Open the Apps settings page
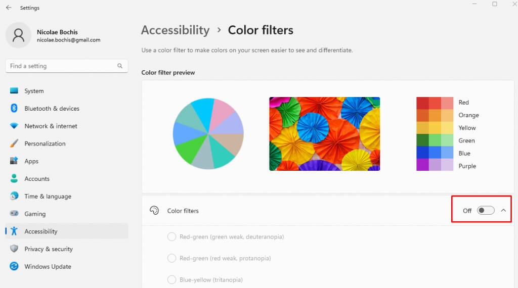The height and width of the screenshot is (288, 518). point(31,161)
